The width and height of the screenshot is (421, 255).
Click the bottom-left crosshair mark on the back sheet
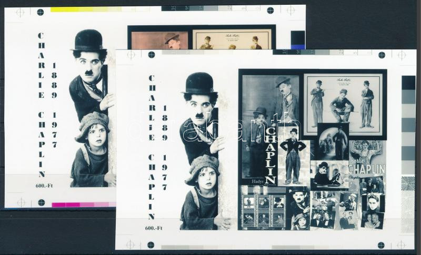[21, 202]
